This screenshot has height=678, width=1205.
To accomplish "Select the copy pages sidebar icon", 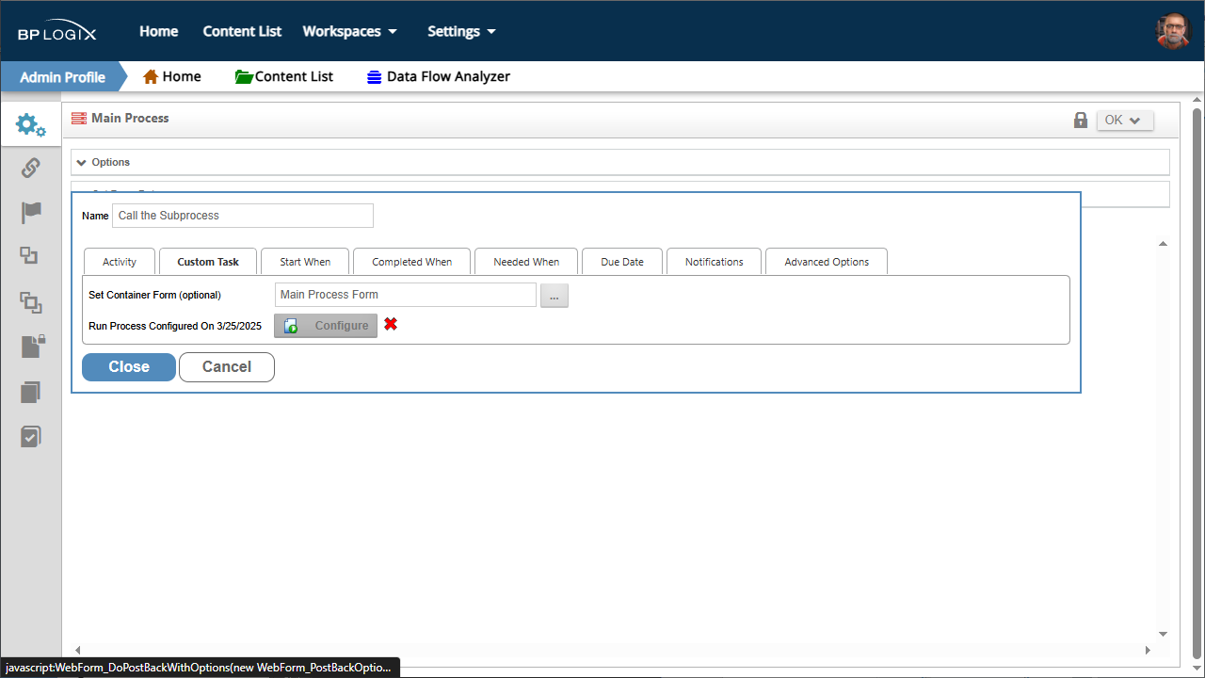I will pyautogui.click(x=31, y=392).
